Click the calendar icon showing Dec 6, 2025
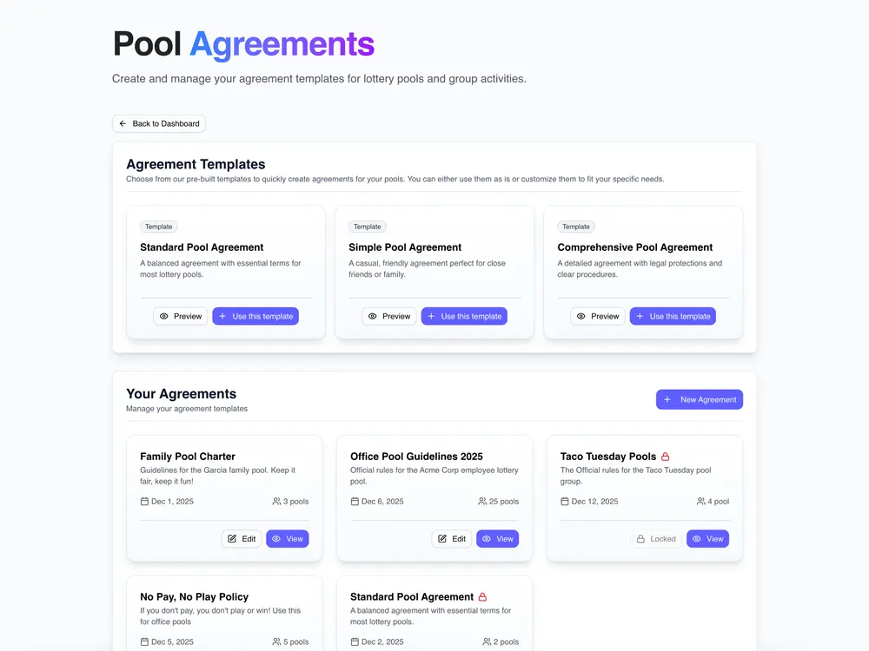This screenshot has height=651, width=869. click(x=355, y=501)
